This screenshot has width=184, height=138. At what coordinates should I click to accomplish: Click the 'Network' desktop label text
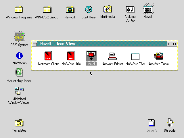point(70,17)
